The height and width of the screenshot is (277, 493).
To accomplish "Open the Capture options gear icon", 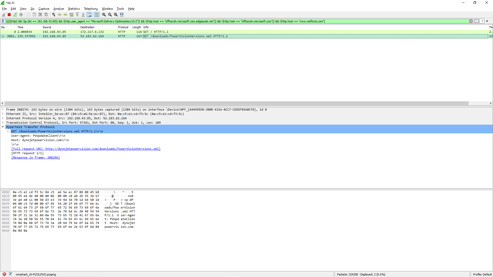I will coord(21,15).
